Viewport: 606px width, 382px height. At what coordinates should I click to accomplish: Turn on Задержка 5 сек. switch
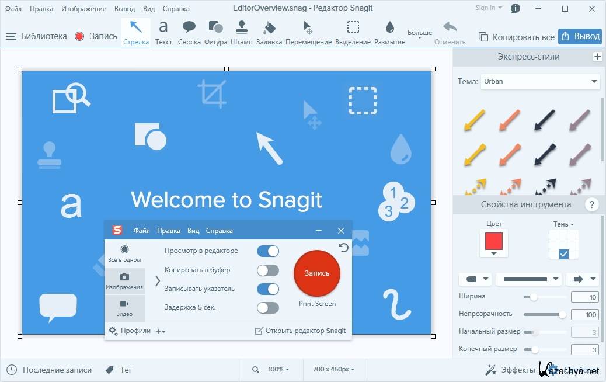click(x=268, y=307)
